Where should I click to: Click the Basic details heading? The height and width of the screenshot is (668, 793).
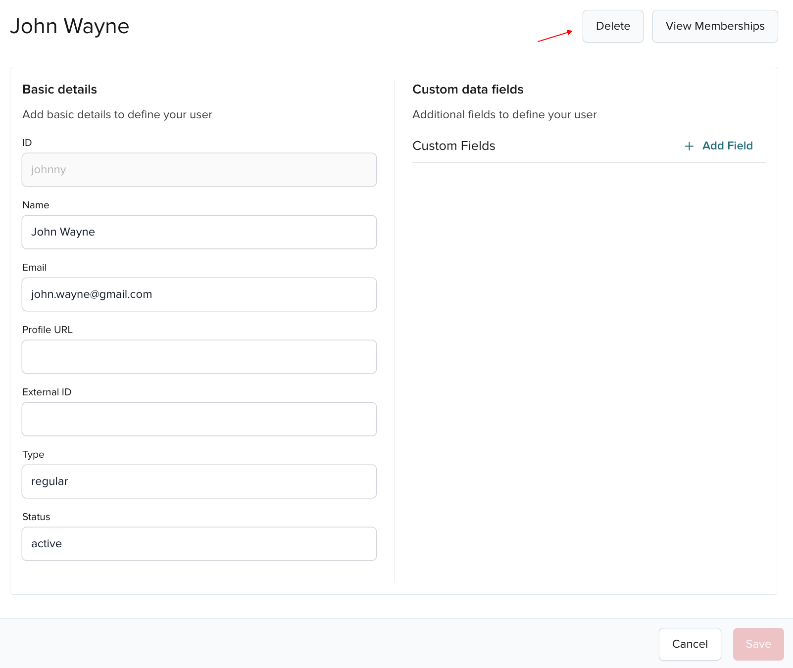[x=59, y=90]
